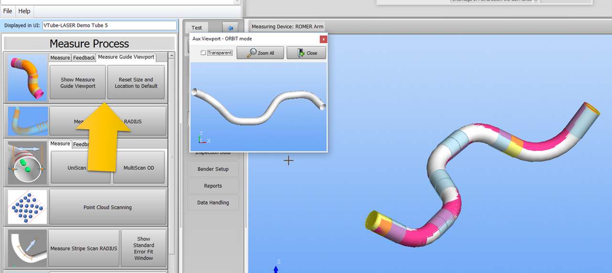
Task: Click the UniScan cylinder diagram icon
Action: click(x=28, y=163)
